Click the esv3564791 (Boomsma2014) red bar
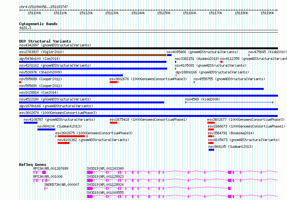Screen dimensions: 287x200 coord(211,136)
